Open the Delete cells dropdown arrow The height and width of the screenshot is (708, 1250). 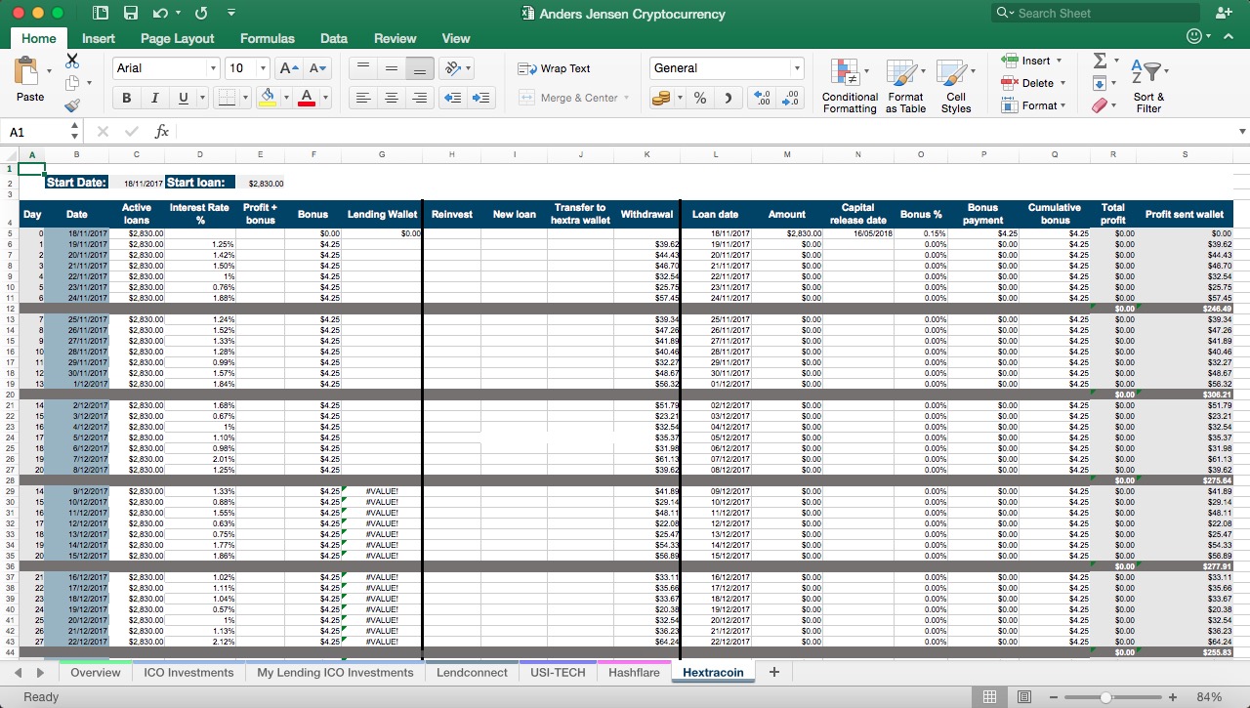(x=1062, y=83)
